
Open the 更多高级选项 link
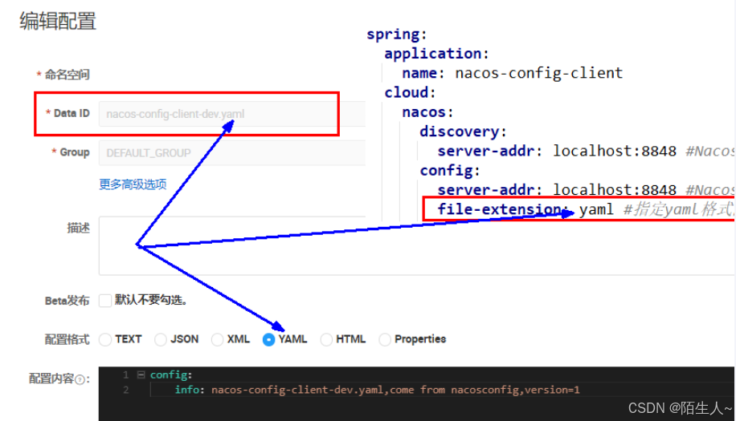133,184
